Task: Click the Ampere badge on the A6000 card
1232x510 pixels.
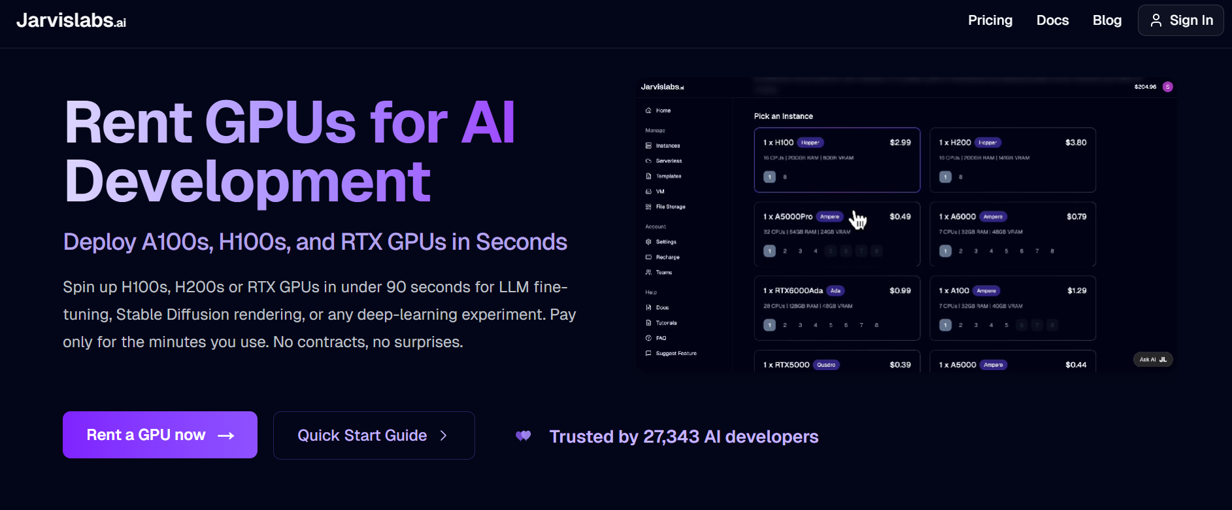Action: pos(993,217)
